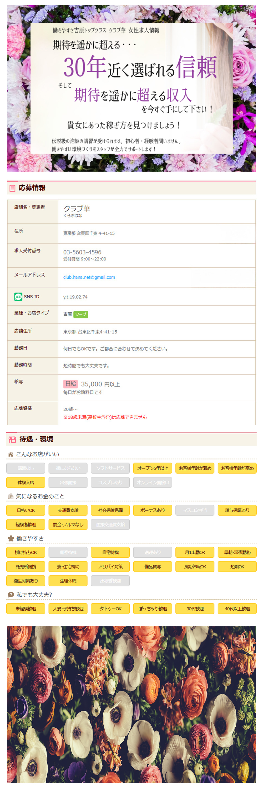Click the flower icon beside 働きやすさ
Viewport: 263px width, 791px height.
point(11,538)
